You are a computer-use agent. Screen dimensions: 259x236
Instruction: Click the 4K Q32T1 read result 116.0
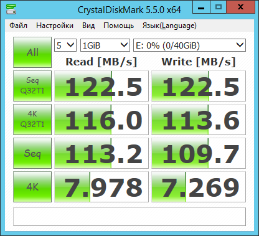tap(101, 120)
